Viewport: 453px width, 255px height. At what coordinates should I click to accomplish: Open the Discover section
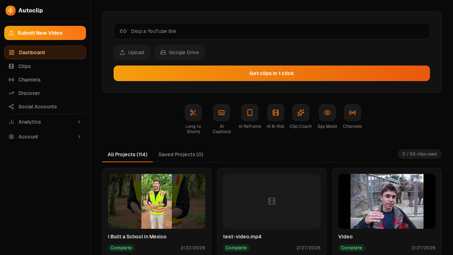29,93
